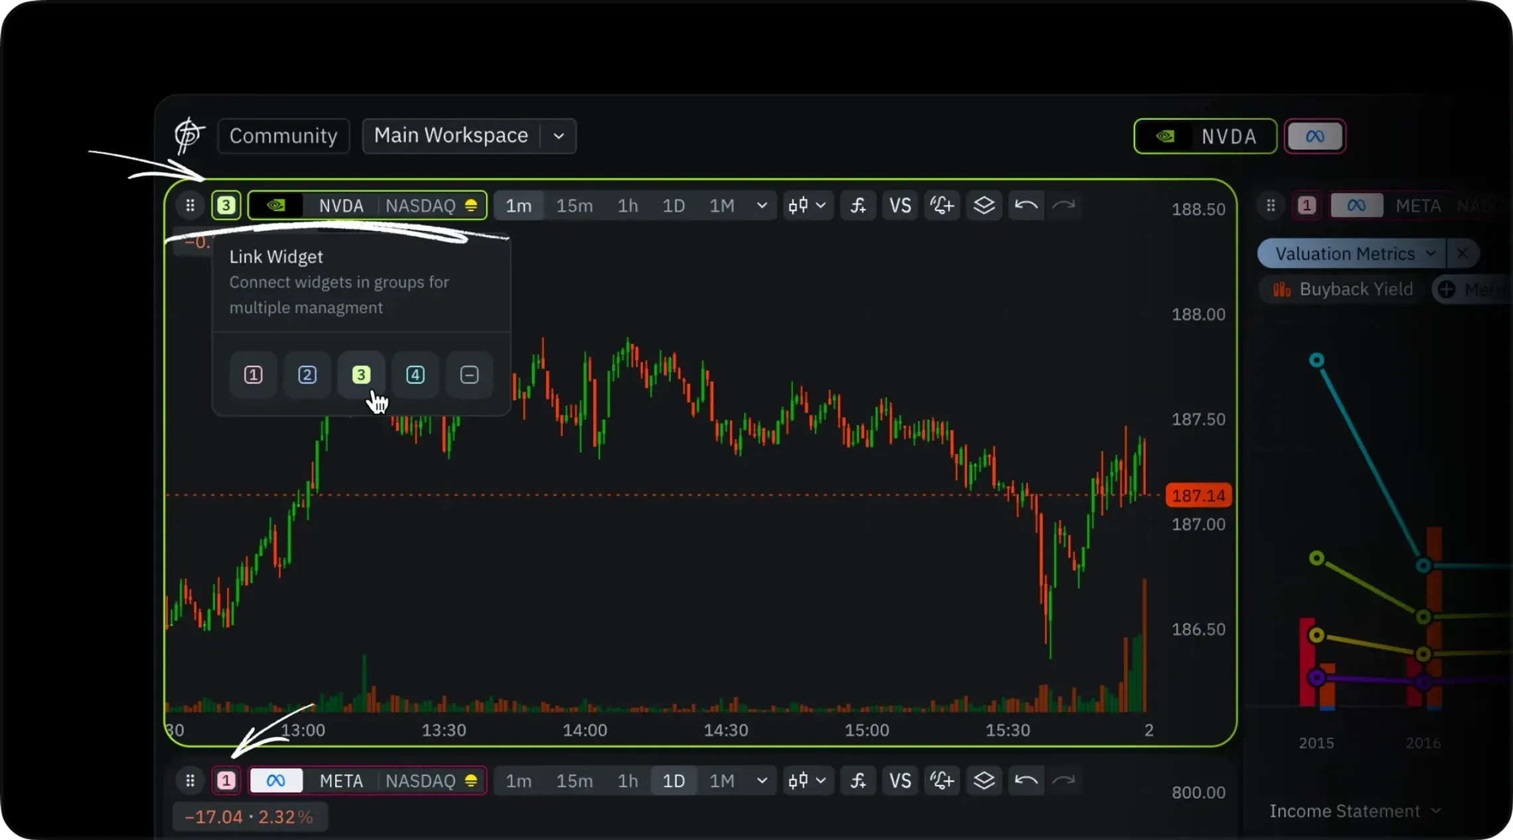The image size is (1513, 840).
Task: Add an alert on the NVDA chart
Action: tap(942, 206)
